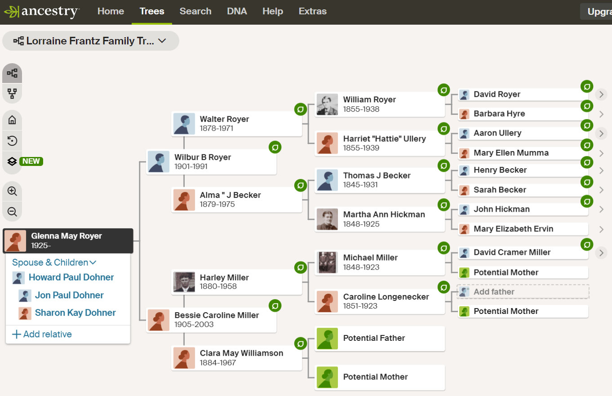The height and width of the screenshot is (396, 612).
Task: Expand ancestors of David Royer
Action: click(x=601, y=94)
